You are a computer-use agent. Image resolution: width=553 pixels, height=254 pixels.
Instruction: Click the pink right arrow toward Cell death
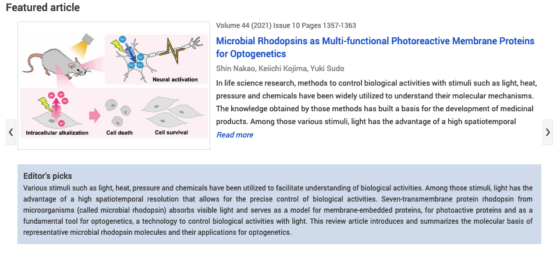[x=94, y=116]
